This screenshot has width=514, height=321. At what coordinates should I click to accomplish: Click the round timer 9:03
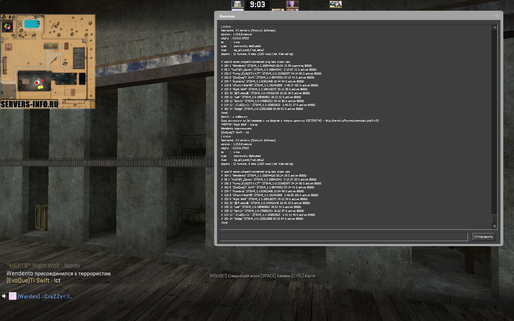point(257,5)
